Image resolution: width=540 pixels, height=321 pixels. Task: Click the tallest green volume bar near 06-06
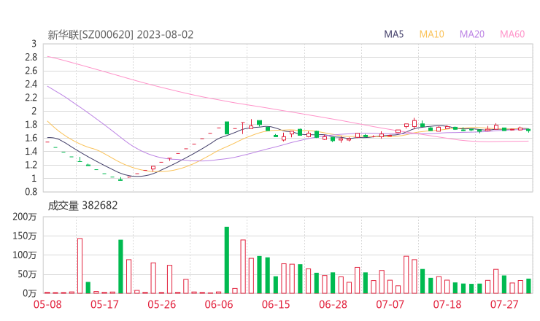227,260
